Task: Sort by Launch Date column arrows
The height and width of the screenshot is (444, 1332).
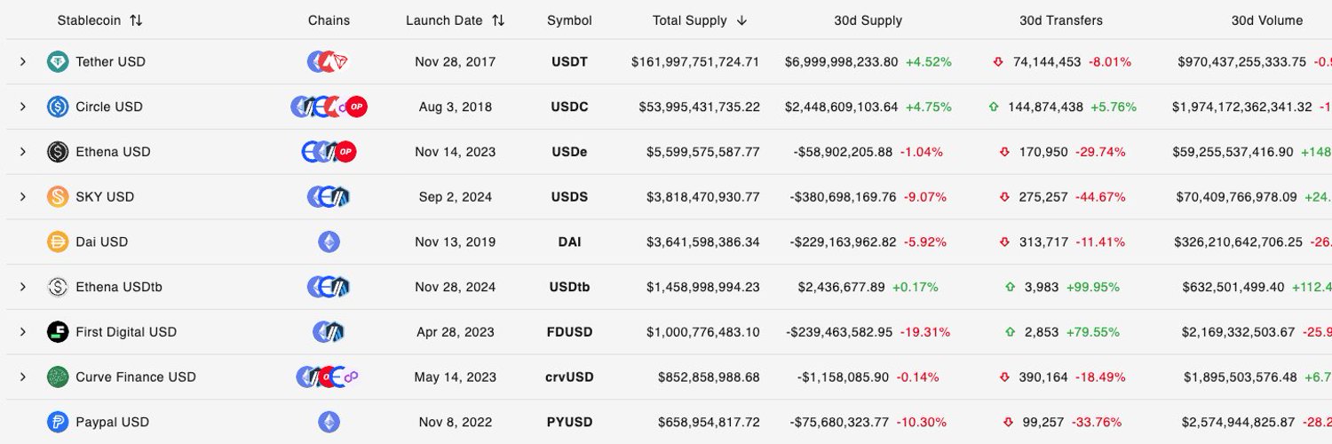Action: [498, 20]
